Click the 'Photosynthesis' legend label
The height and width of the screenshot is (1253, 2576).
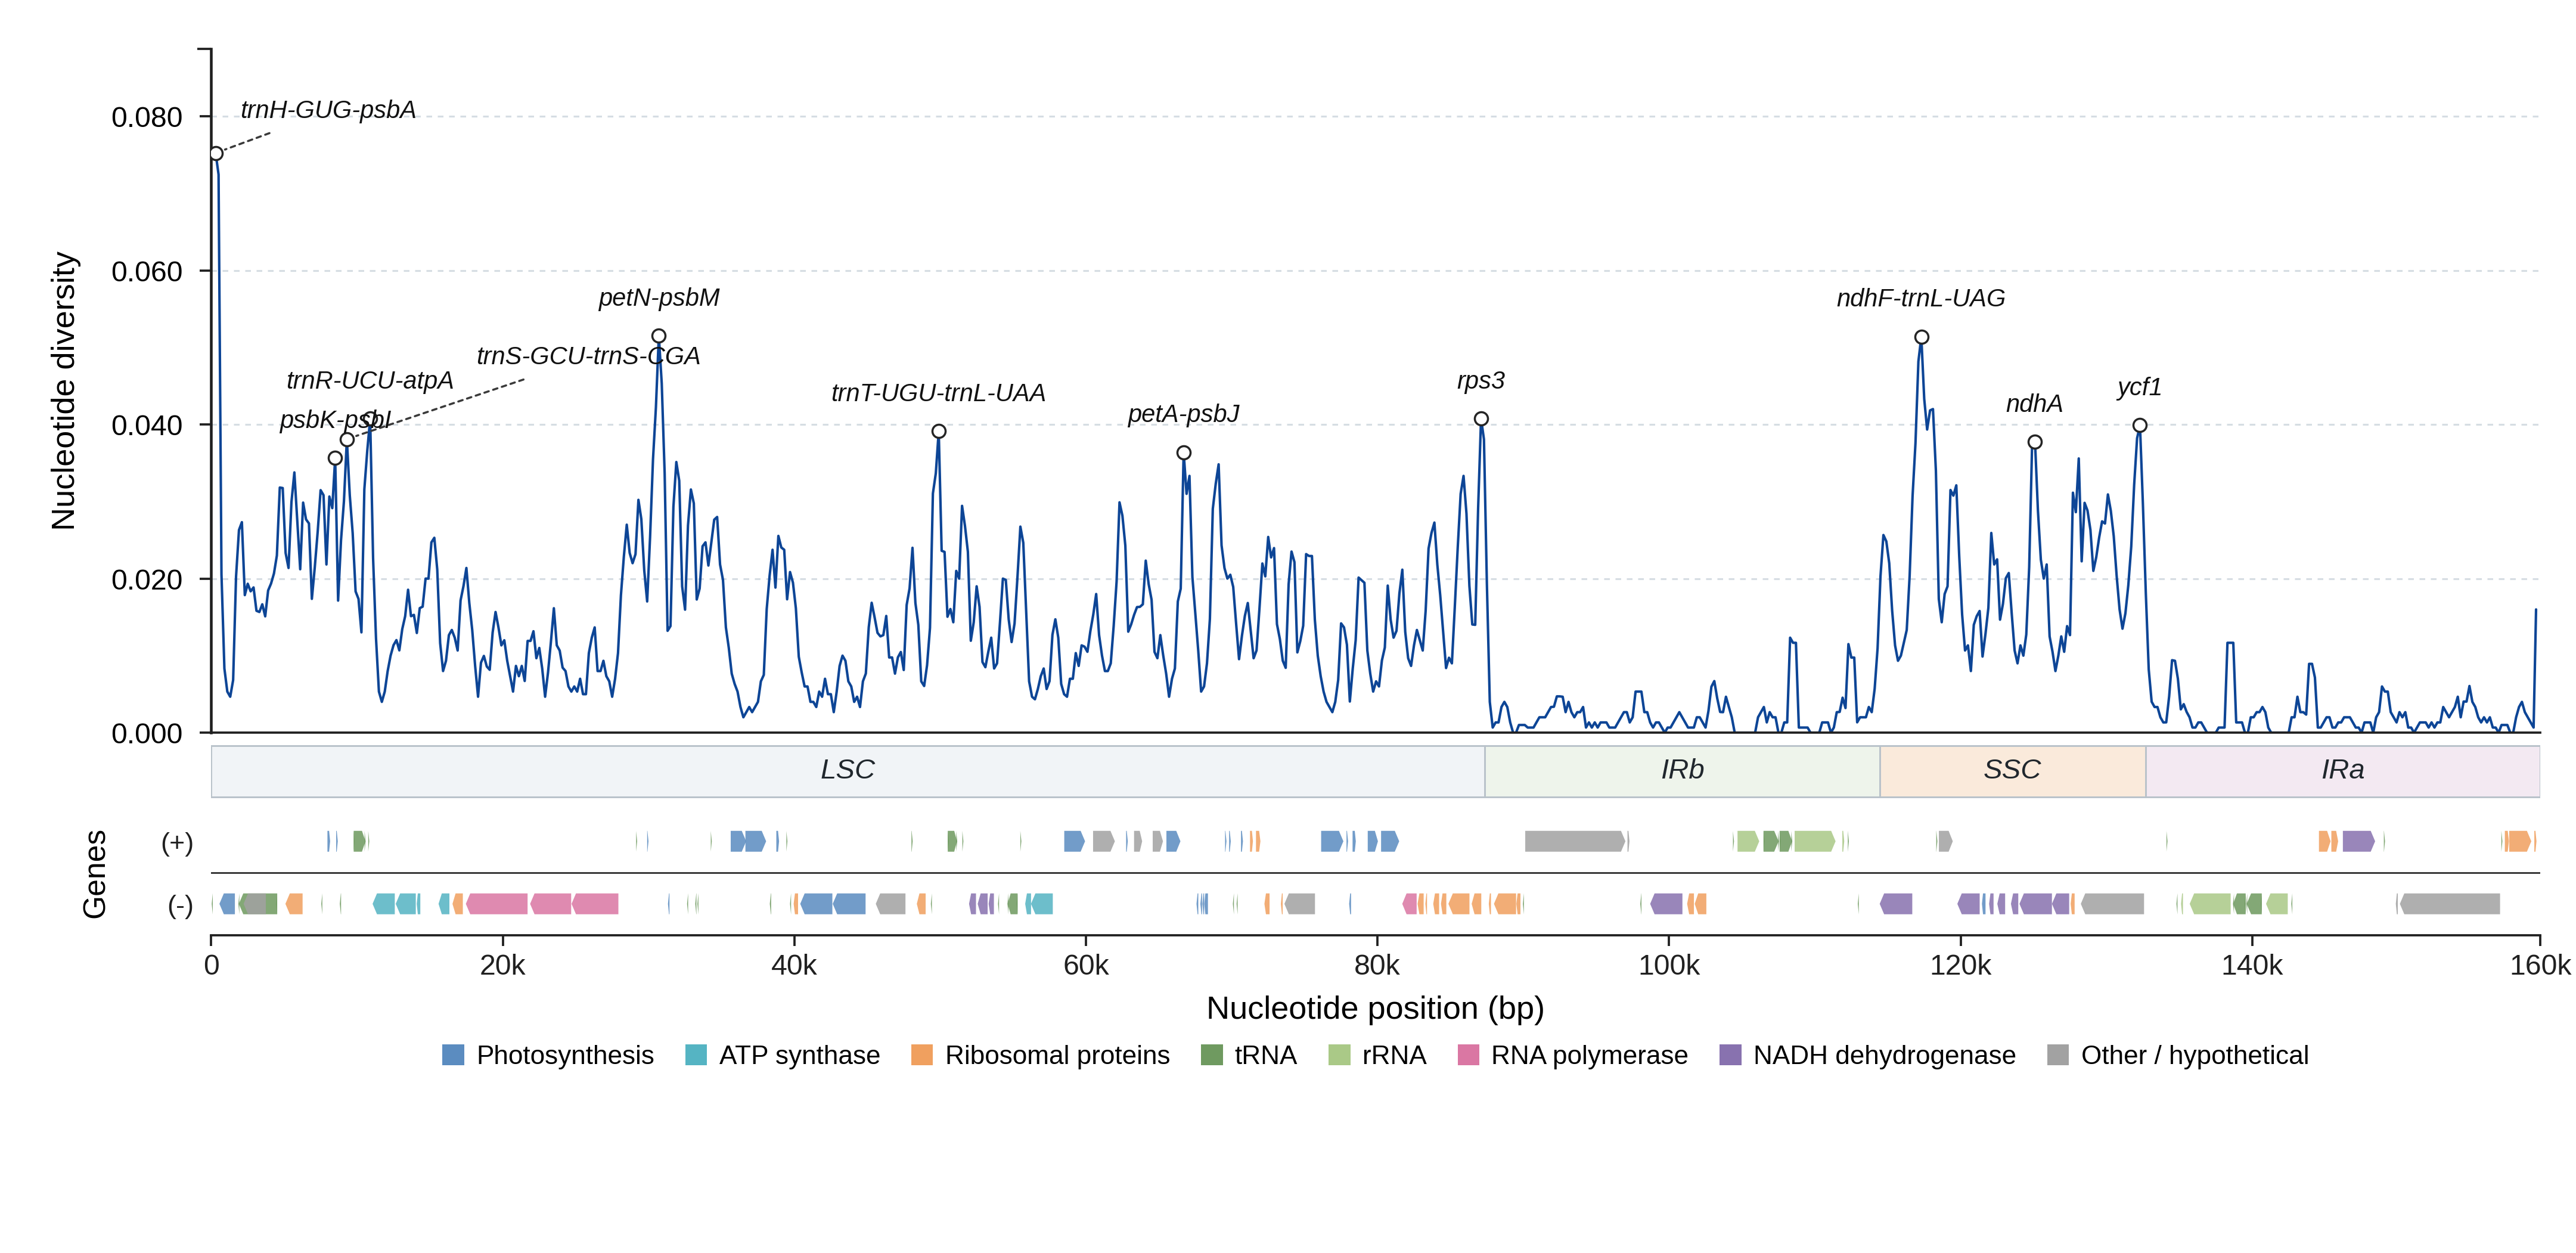[565, 1055]
